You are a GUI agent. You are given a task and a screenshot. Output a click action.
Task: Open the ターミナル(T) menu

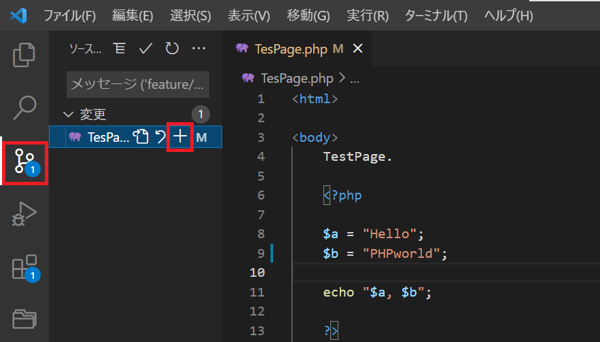[436, 16]
